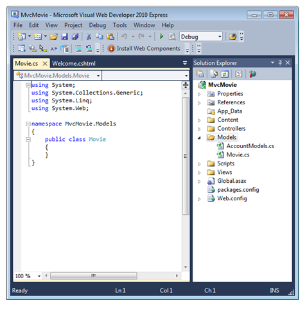
Task: Click the Install Web Components button
Action: coord(144,49)
